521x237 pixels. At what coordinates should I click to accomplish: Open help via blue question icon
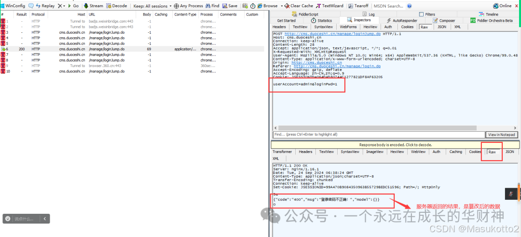(x=410, y=6)
